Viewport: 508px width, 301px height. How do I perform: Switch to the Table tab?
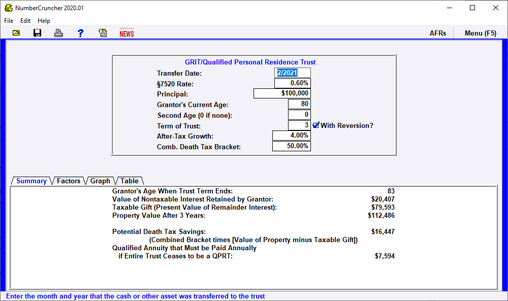[x=129, y=181]
